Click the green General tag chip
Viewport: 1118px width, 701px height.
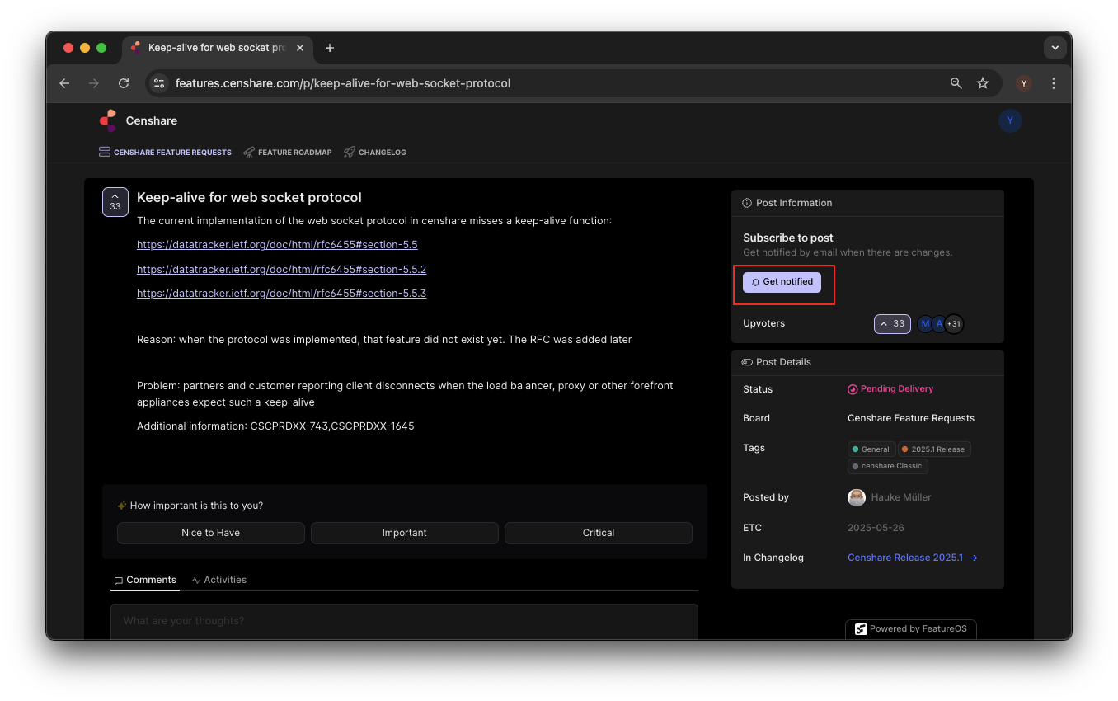pos(871,449)
